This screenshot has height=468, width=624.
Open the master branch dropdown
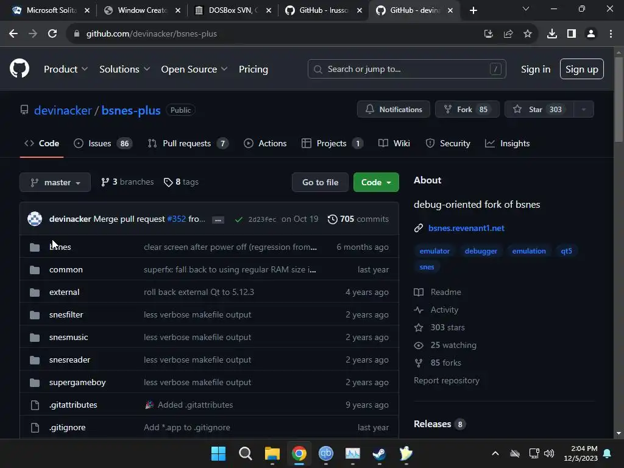pos(55,182)
